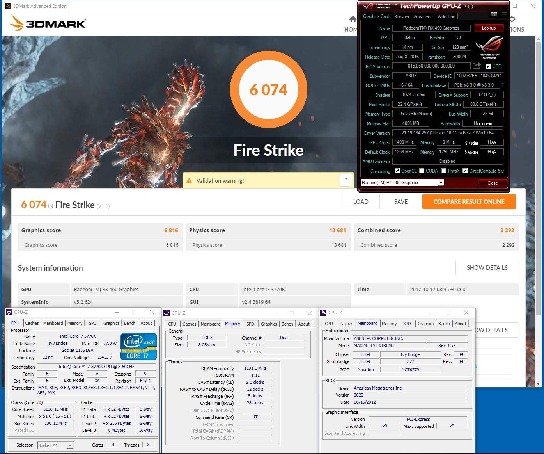Click the orange 6 074 score circle
The image size is (544, 454).
click(x=268, y=89)
